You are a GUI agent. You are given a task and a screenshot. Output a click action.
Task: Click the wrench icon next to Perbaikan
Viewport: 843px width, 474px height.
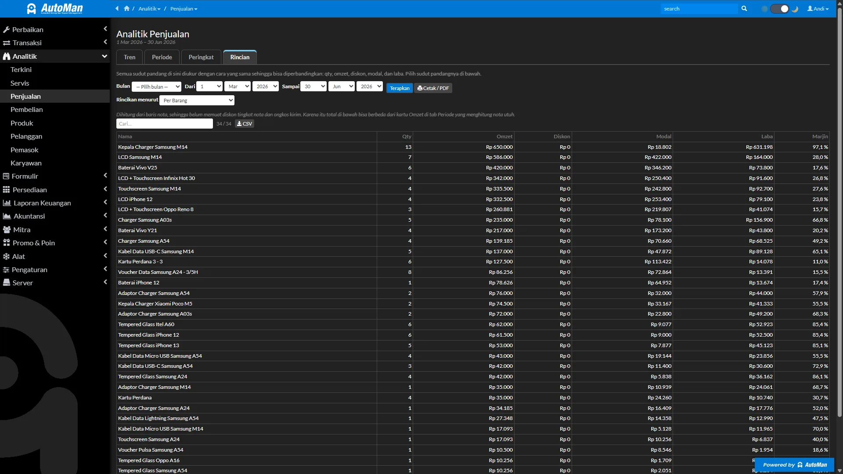[x=6, y=30]
